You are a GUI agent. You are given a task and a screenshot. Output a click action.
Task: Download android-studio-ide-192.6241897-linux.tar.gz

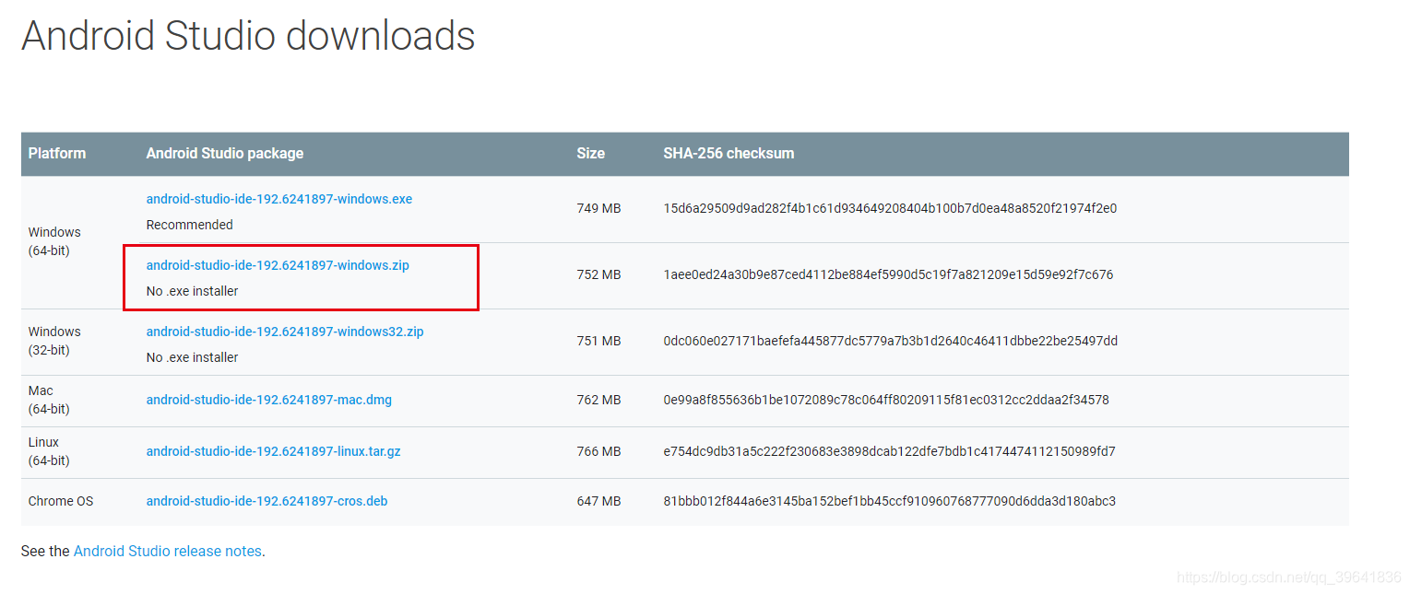[273, 451]
